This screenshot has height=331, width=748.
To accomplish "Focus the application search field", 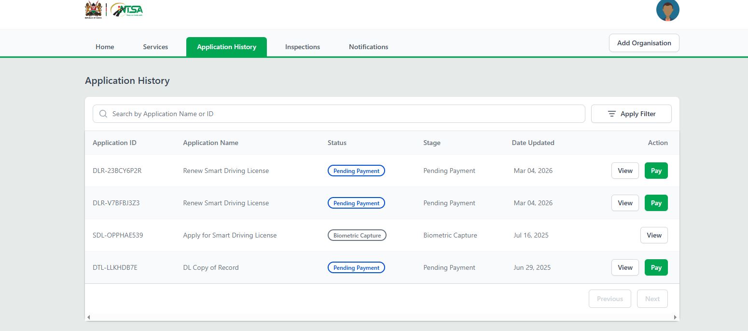I will coord(338,114).
